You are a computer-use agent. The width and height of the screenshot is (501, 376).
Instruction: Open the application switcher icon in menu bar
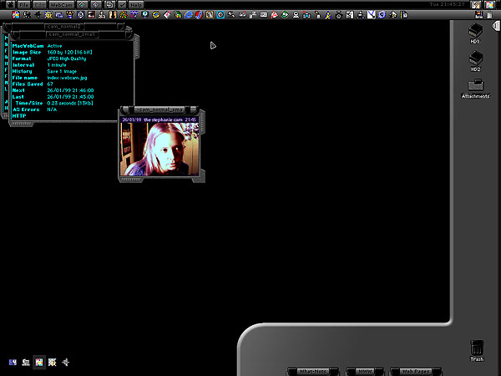click(491, 5)
